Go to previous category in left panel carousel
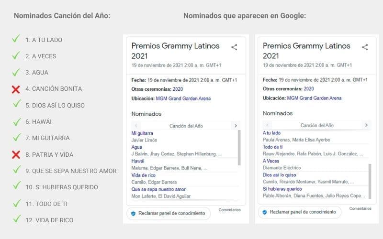 (x=136, y=126)
